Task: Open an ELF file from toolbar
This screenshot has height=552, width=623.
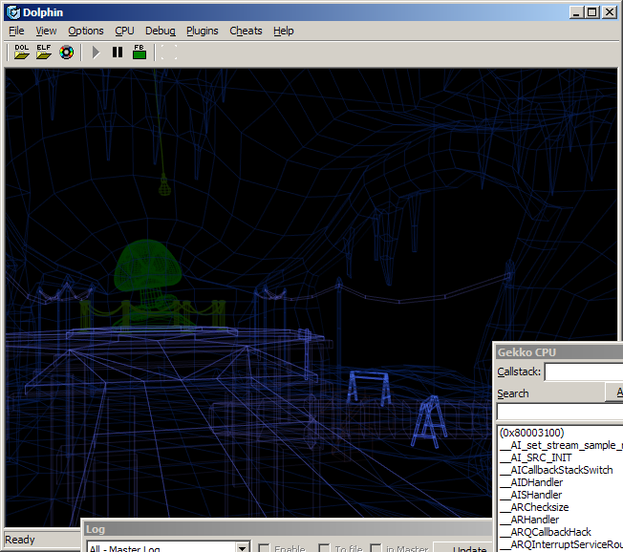Action: point(44,52)
